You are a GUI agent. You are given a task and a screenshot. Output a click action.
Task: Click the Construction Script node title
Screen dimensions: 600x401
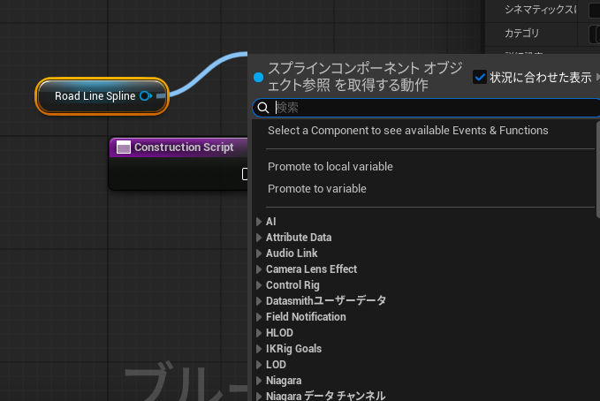[184, 148]
